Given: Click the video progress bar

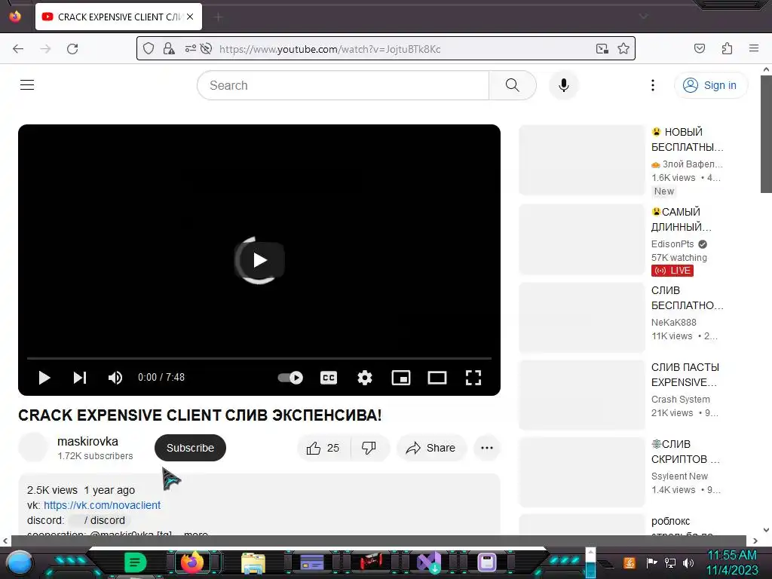Looking at the screenshot, I should tap(259, 358).
